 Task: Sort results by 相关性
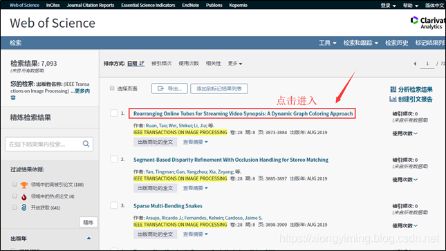point(214,64)
